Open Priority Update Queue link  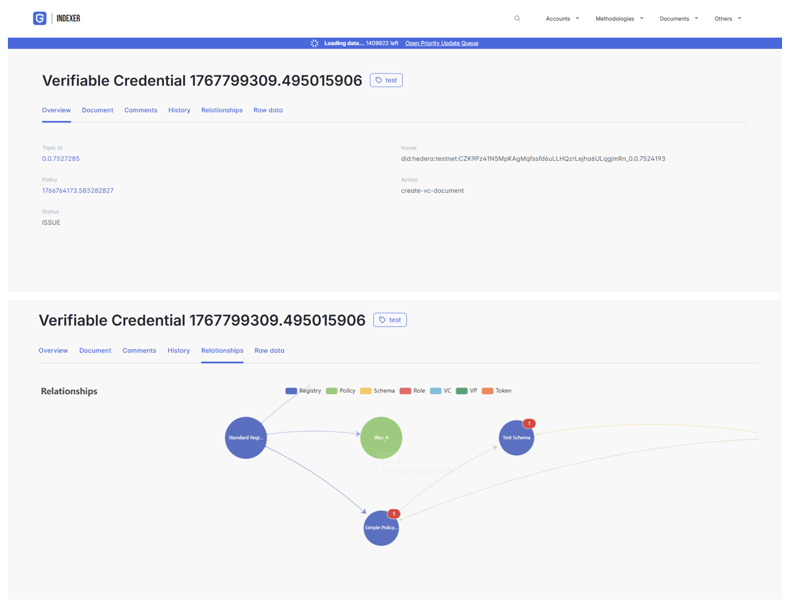click(x=441, y=43)
